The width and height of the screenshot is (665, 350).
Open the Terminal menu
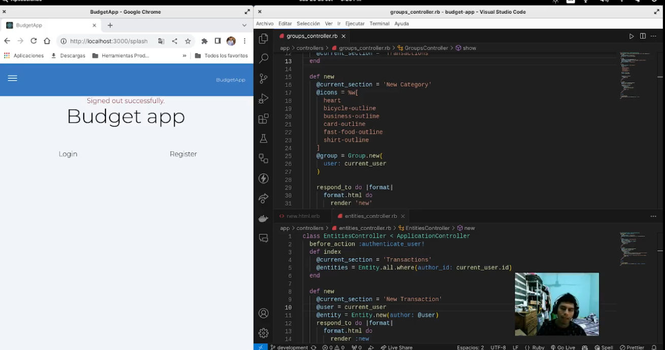pyautogui.click(x=379, y=23)
